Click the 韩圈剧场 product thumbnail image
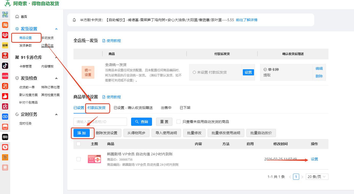Screen dimensions: 354x194 click(94, 159)
